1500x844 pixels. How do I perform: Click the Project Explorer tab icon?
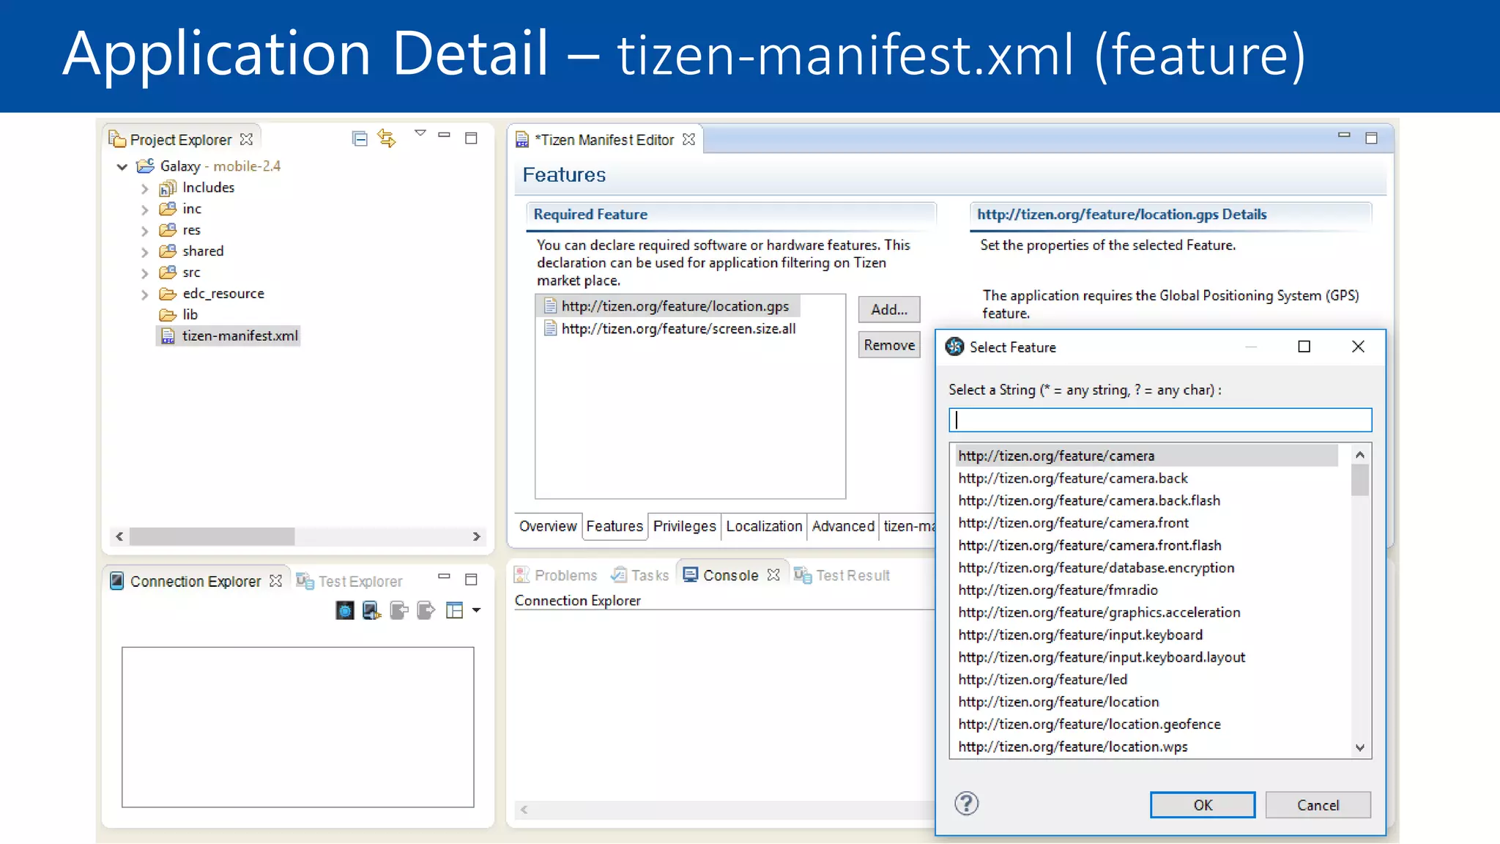(x=117, y=138)
